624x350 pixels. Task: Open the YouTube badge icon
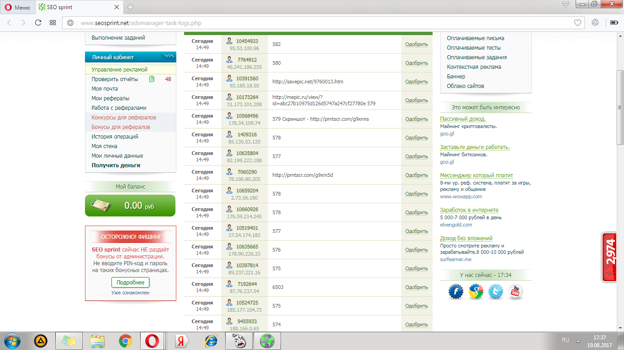click(x=516, y=292)
